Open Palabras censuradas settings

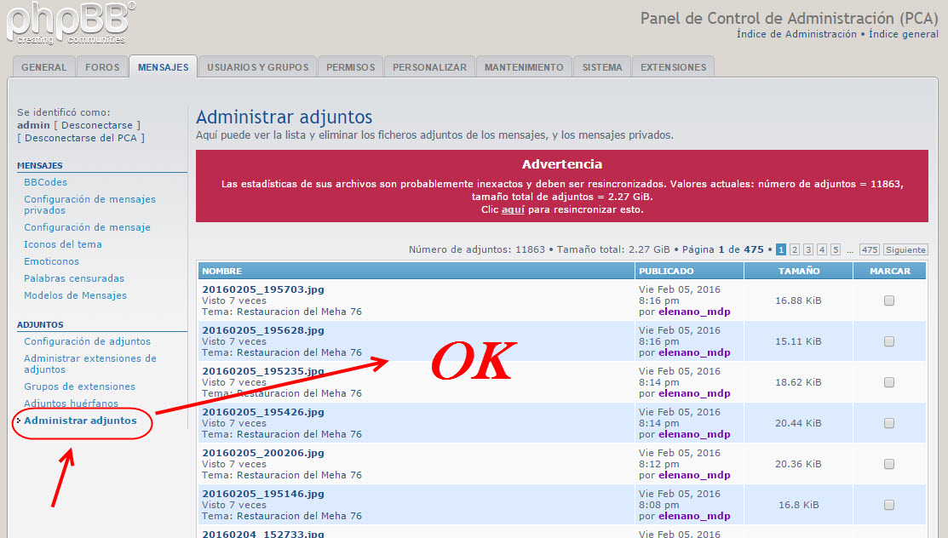pyautogui.click(x=74, y=278)
